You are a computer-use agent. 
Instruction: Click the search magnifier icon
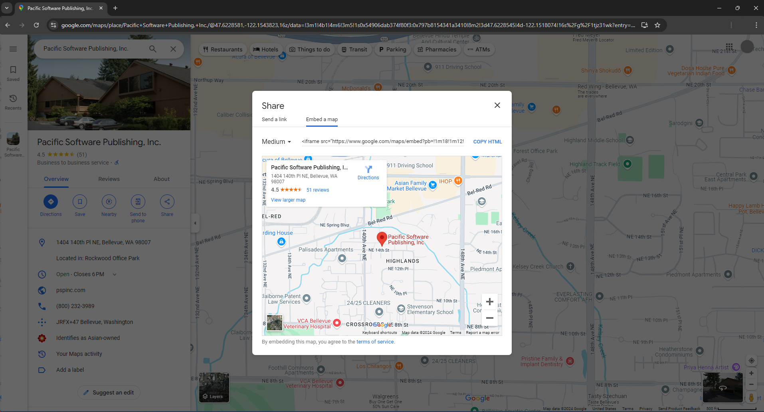tap(153, 49)
